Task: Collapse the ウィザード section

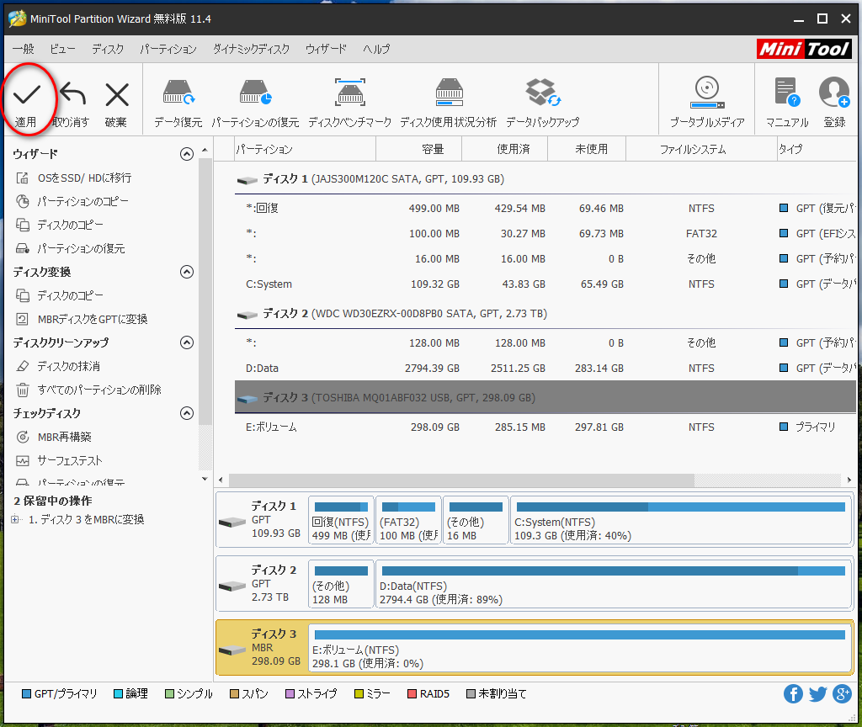Action: tap(187, 154)
